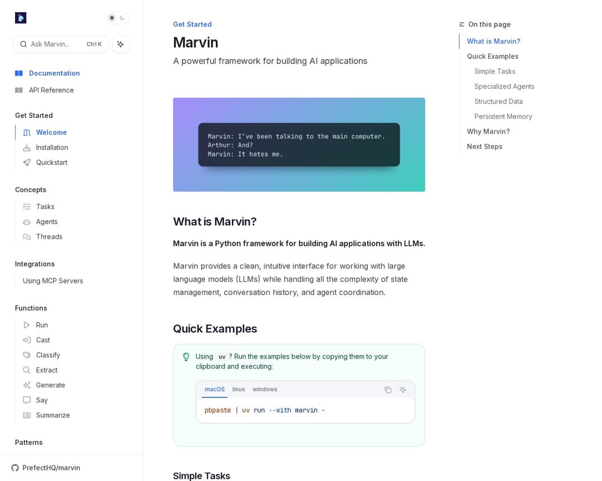Image resolution: width=602 pixels, height=481 pixels.
Task: Select the windows code tab
Action: [265, 389]
